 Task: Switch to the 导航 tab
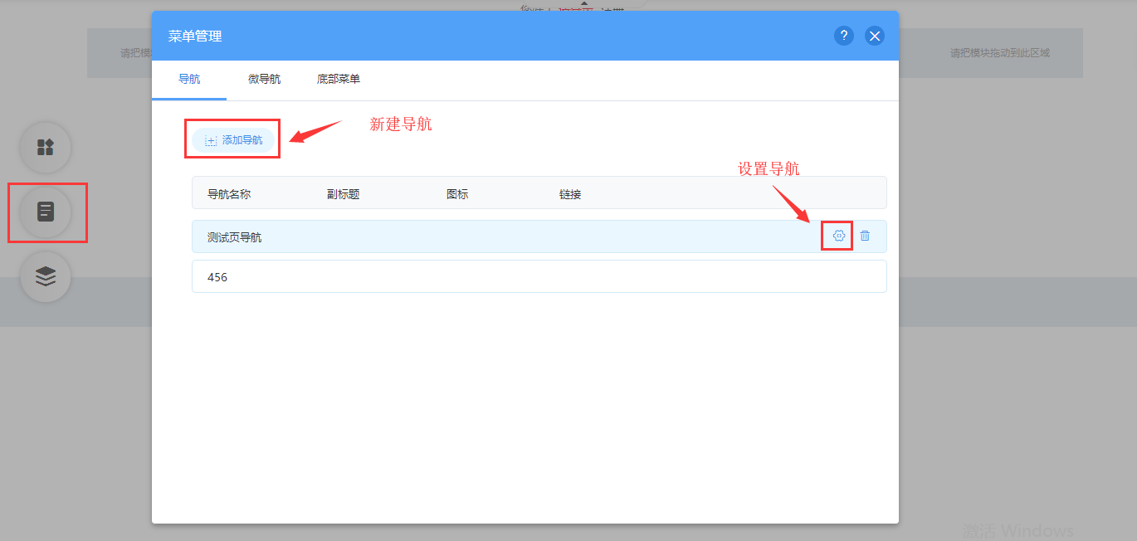pos(189,80)
